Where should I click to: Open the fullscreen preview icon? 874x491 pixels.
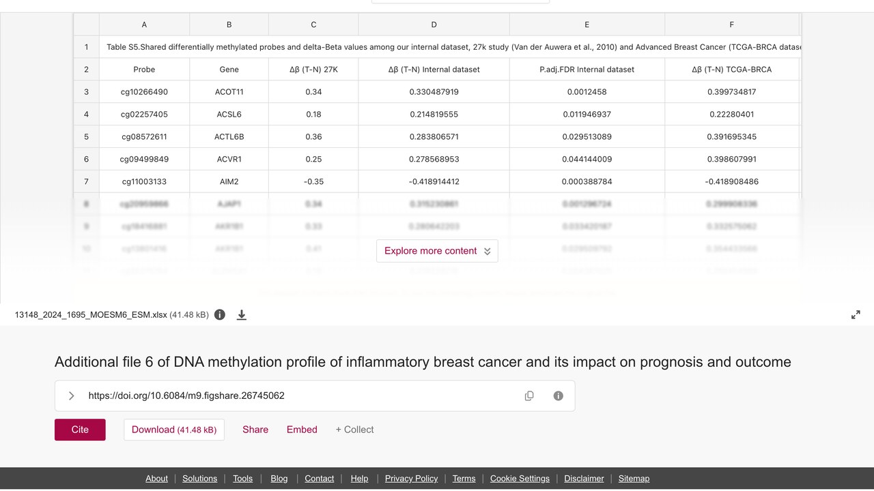tap(856, 314)
